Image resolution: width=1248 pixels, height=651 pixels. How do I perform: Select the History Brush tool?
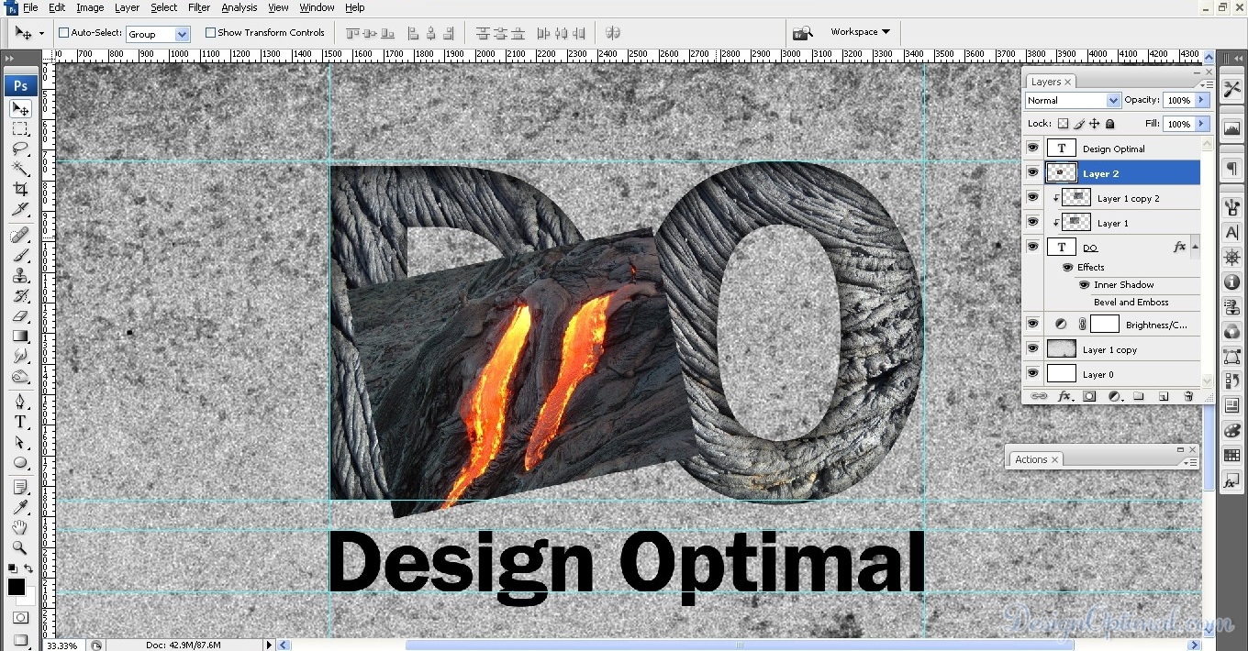pos(20,296)
